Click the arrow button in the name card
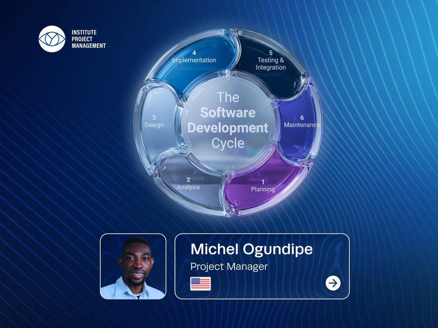438x328 pixels. (x=333, y=283)
